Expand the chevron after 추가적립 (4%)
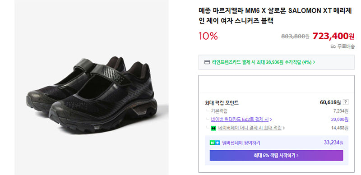The height and width of the screenshot is (175, 361). tap(314, 62)
